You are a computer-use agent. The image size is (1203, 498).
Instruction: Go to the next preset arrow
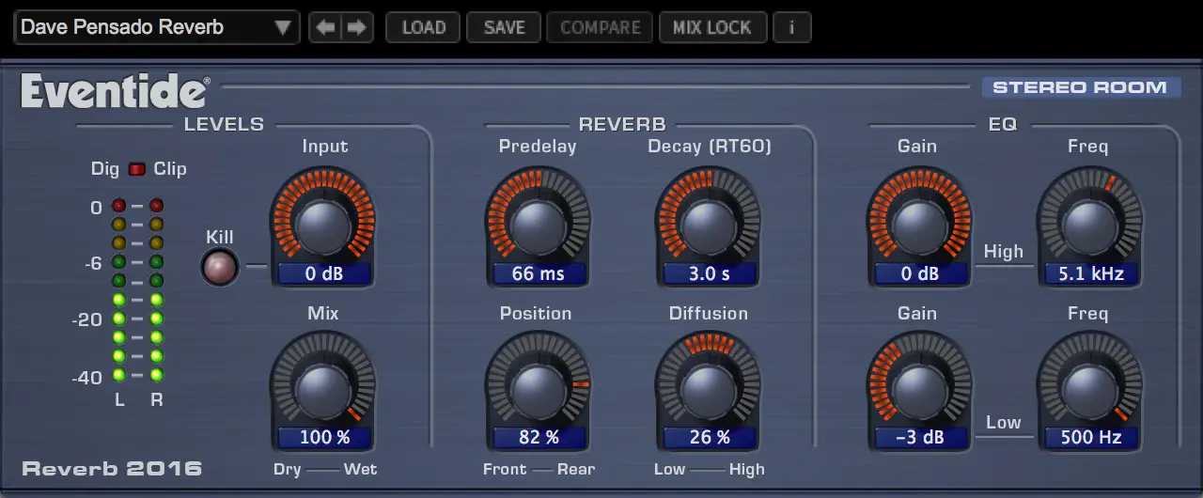pyautogui.click(x=356, y=27)
